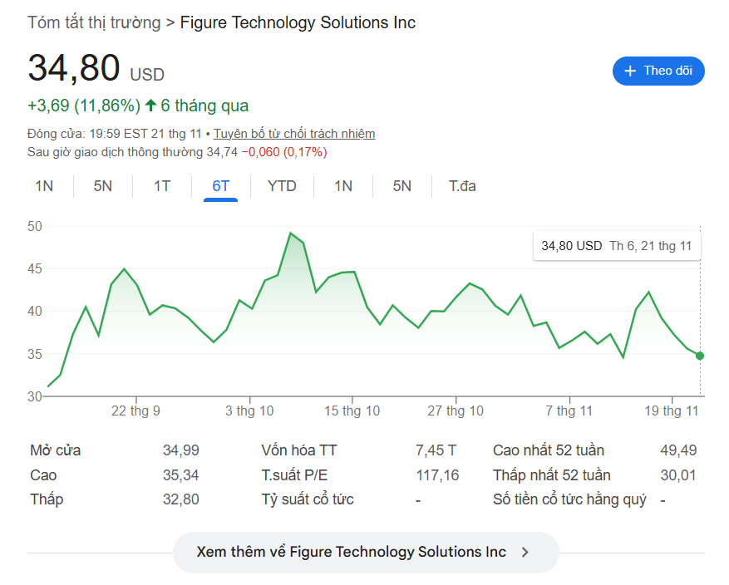Follow the stock with Theo dõi button
Image resolution: width=729 pixels, height=585 pixels.
coord(658,71)
